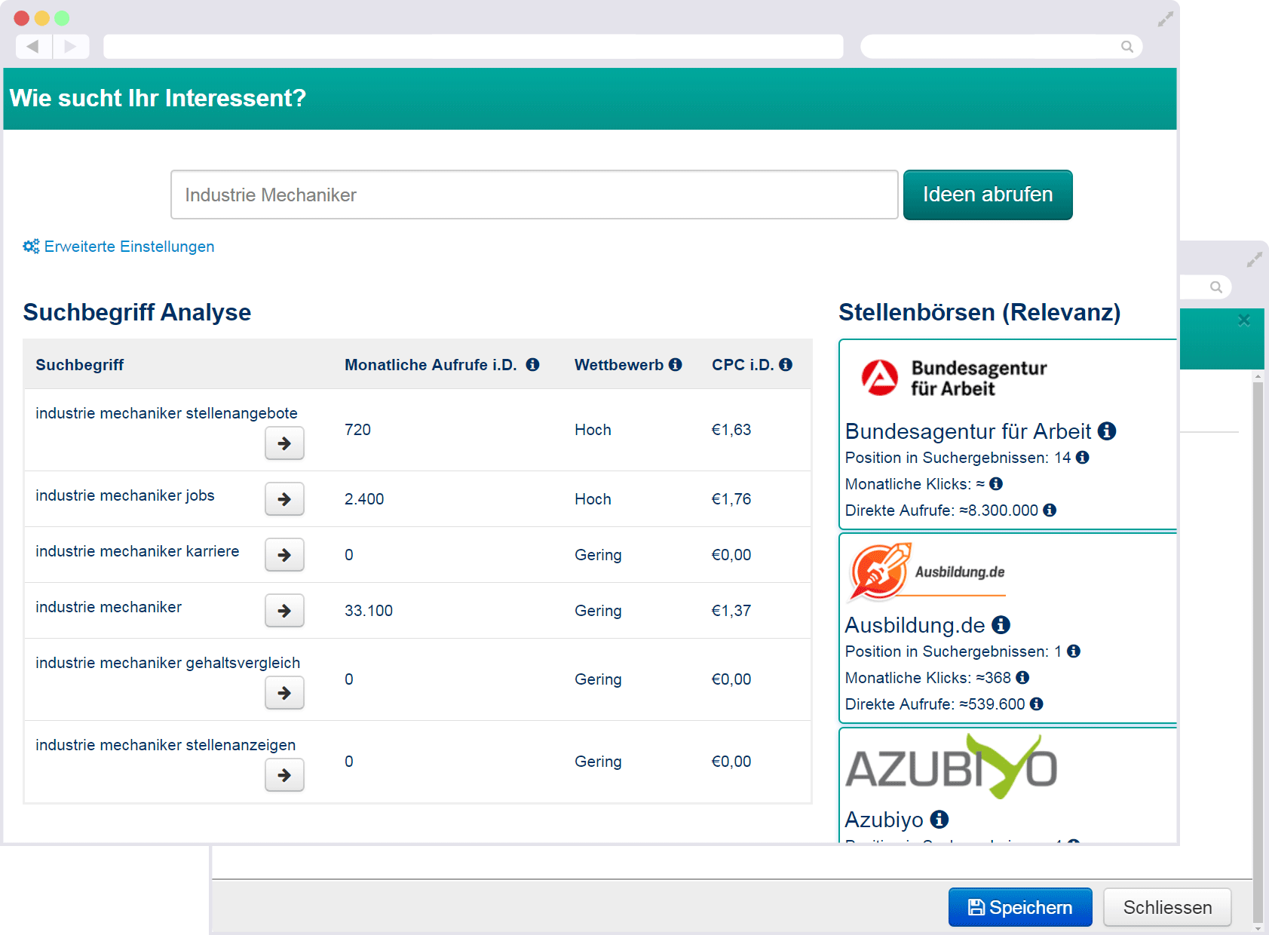1269x935 pixels.
Task: Open info icon next to CPC i.D. header
Action: pyautogui.click(x=786, y=365)
